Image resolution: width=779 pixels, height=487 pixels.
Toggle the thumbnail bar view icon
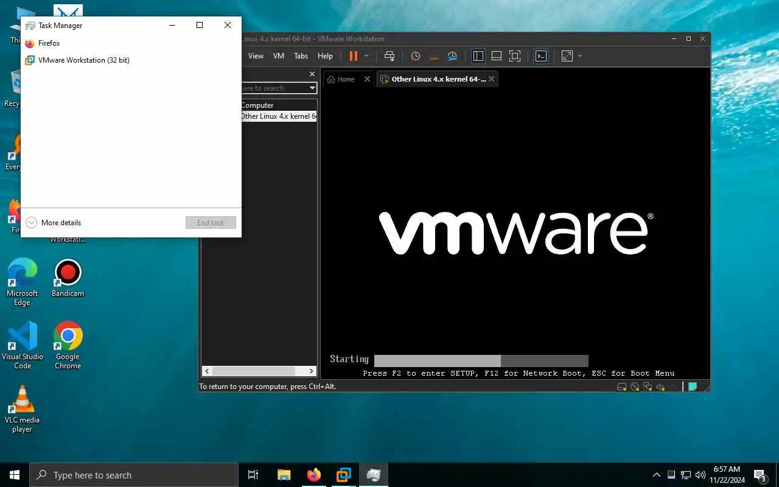(x=497, y=56)
